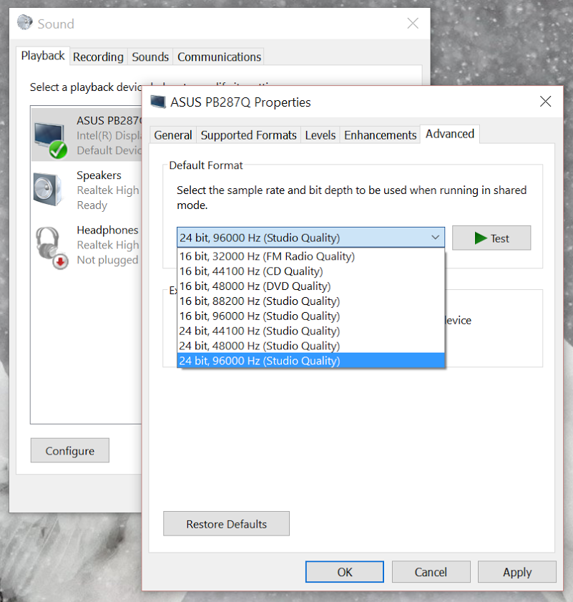Go to Supported Formats tab
573x602 pixels.
pyautogui.click(x=248, y=135)
